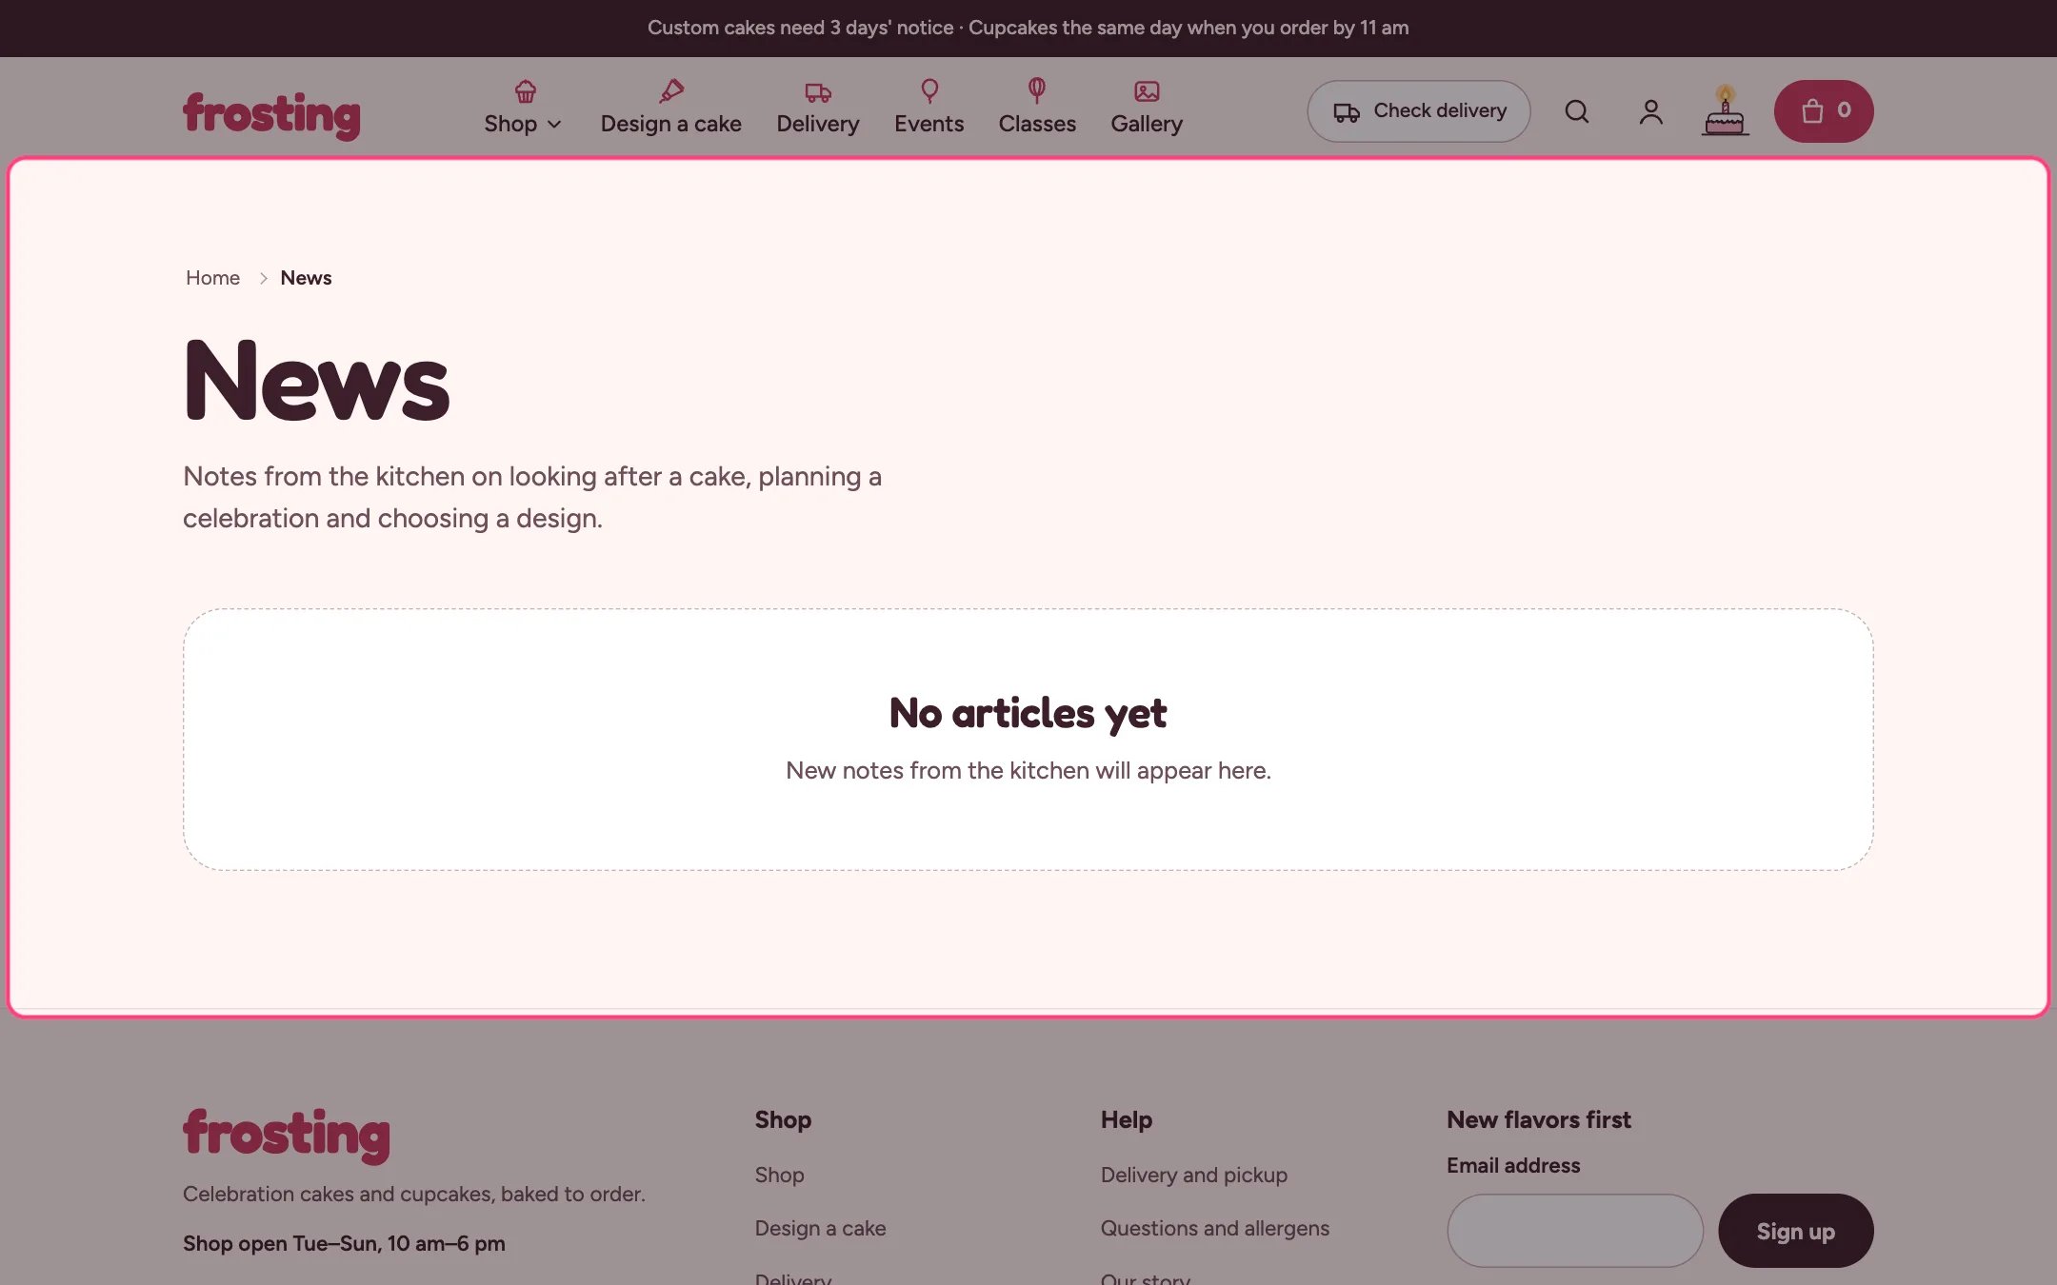Click the balloon icon above Events
The image size is (2057, 1285).
[929, 91]
